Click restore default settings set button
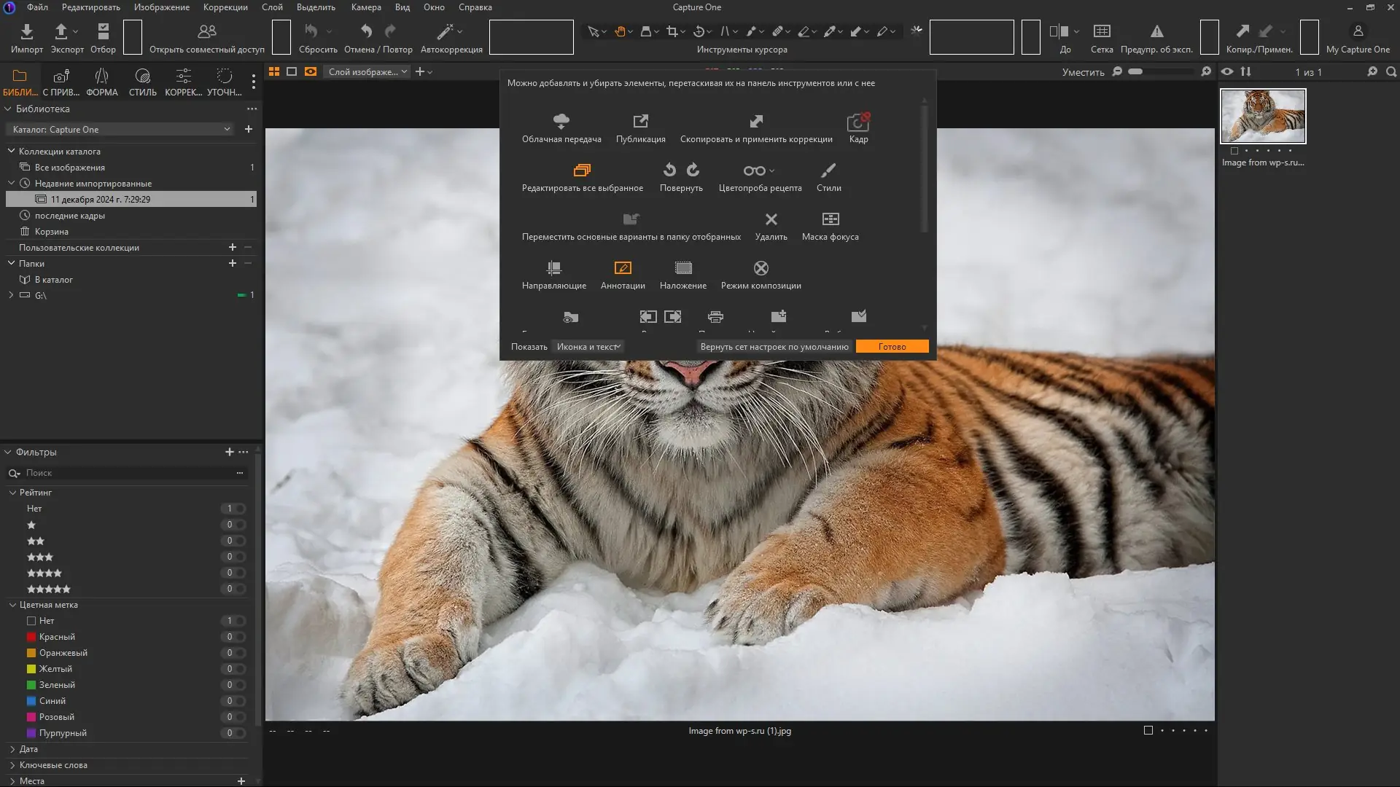 click(774, 347)
